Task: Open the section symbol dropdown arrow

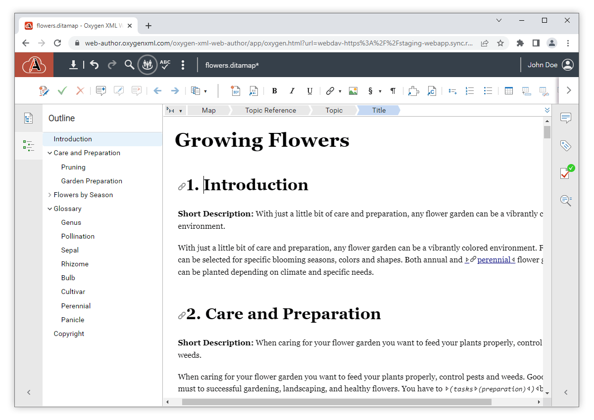Action: [x=380, y=91]
